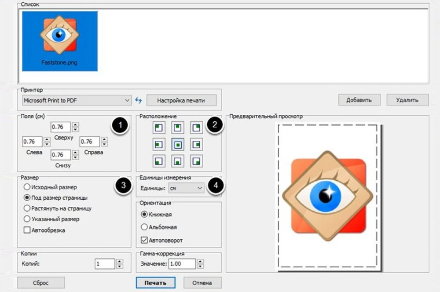The width and height of the screenshot is (440, 292).
Task: Select the Faststone.png thumbnail in list
Action: click(x=60, y=41)
